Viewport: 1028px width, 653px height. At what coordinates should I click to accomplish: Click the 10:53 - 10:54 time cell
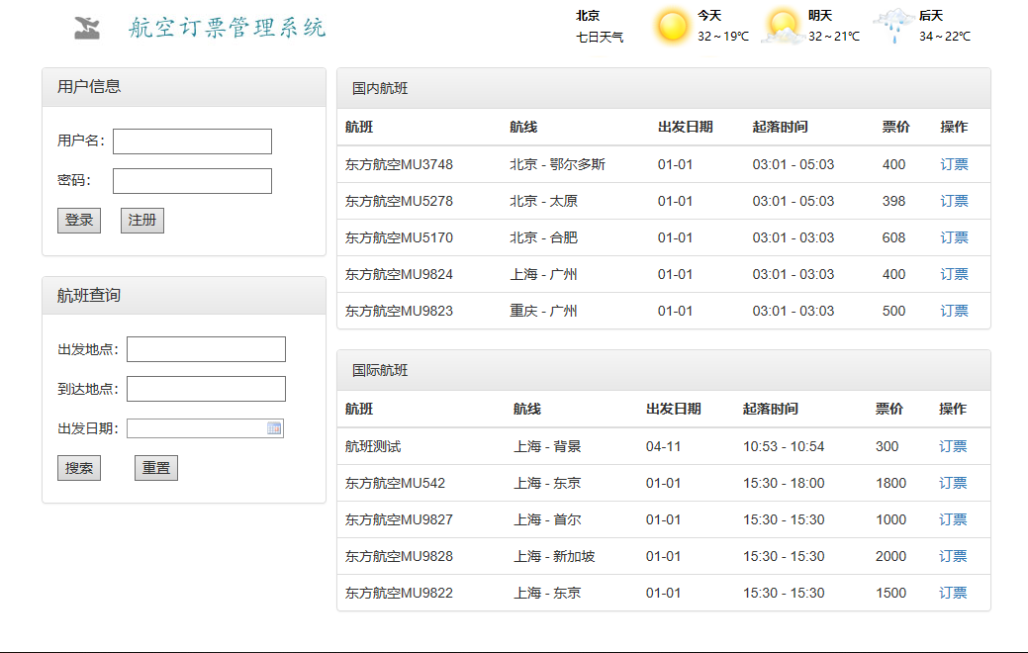(784, 446)
